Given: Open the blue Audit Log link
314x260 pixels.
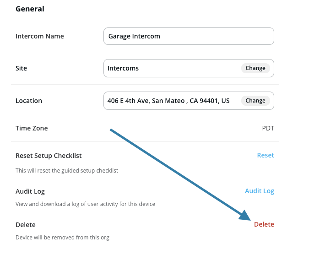Looking at the screenshot, I should (x=260, y=191).
